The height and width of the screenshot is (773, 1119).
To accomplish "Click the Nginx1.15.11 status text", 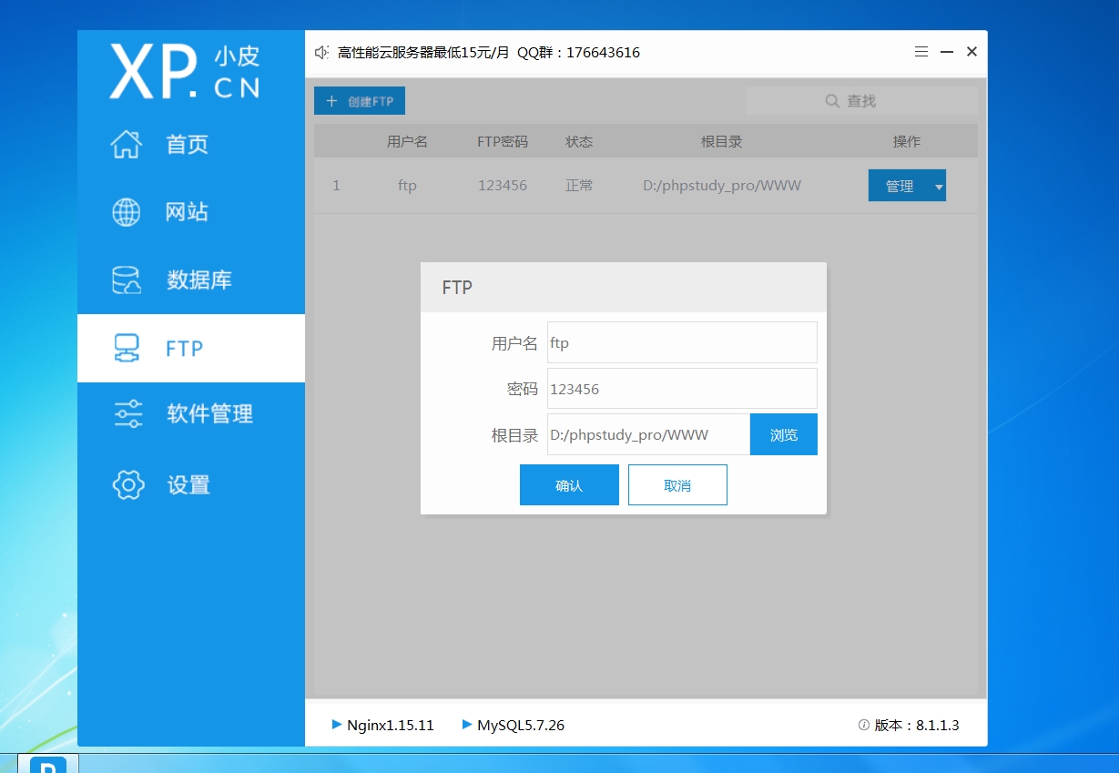I will [x=391, y=726].
